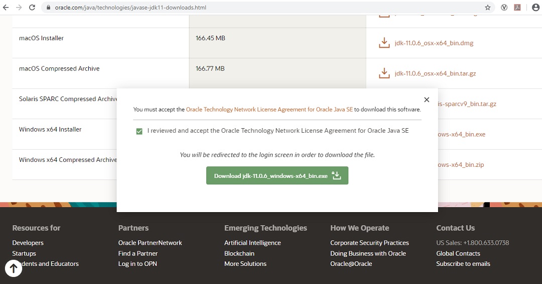Click the macOS Compressed Archive row label
This screenshot has height=284, width=542.
tap(59, 68)
